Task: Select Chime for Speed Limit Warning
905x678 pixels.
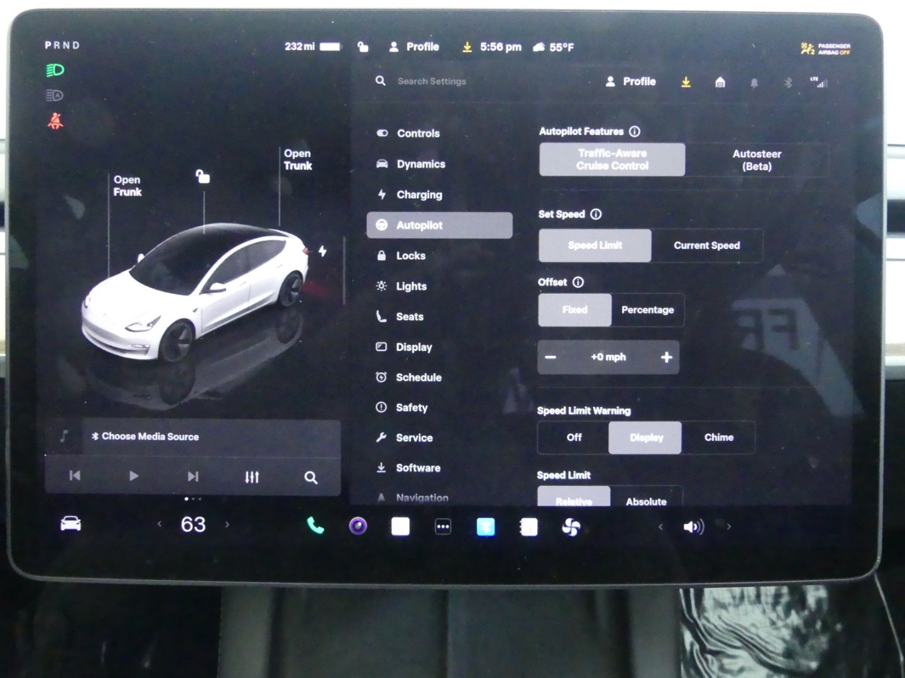Action: (718, 438)
